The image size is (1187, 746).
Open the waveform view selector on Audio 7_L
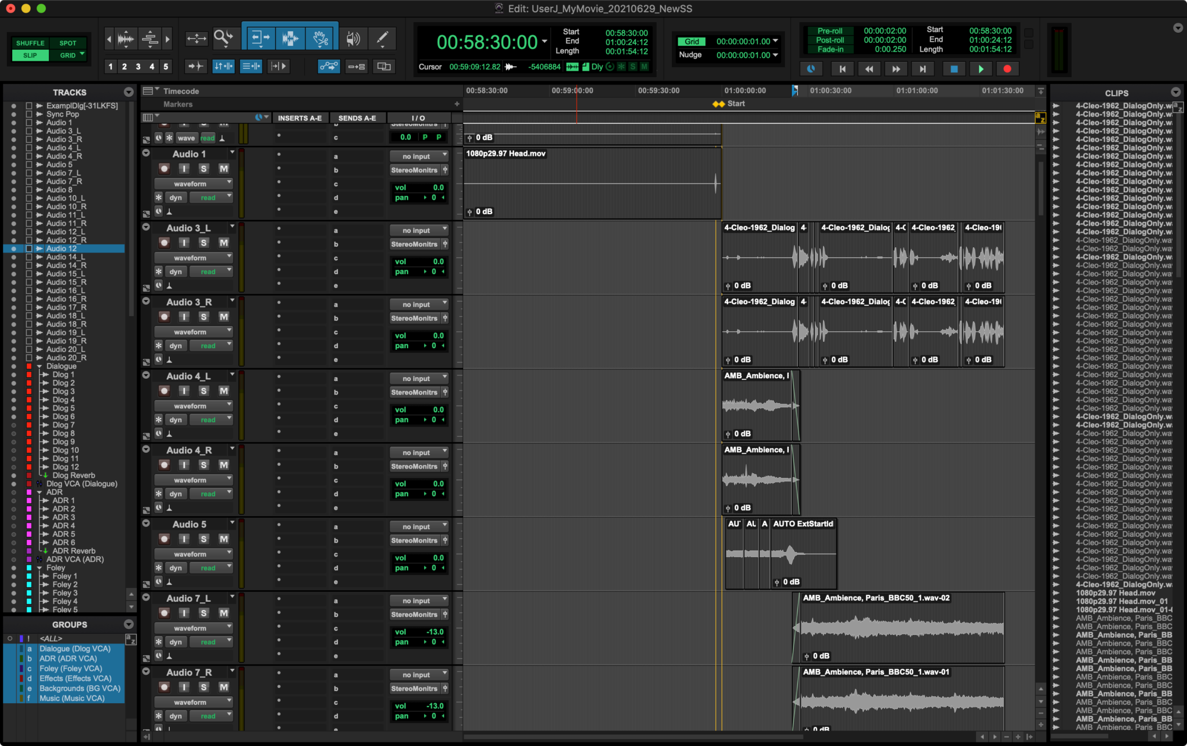tap(192, 627)
